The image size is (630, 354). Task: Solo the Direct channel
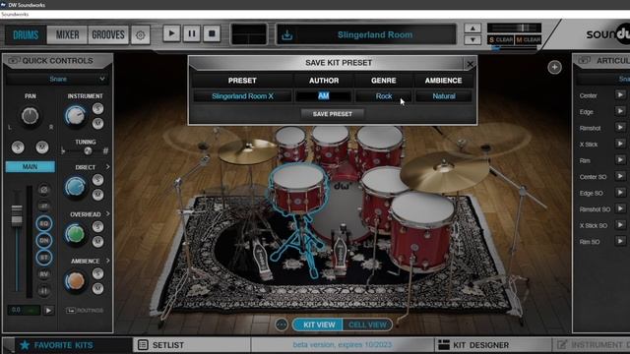(x=97, y=179)
